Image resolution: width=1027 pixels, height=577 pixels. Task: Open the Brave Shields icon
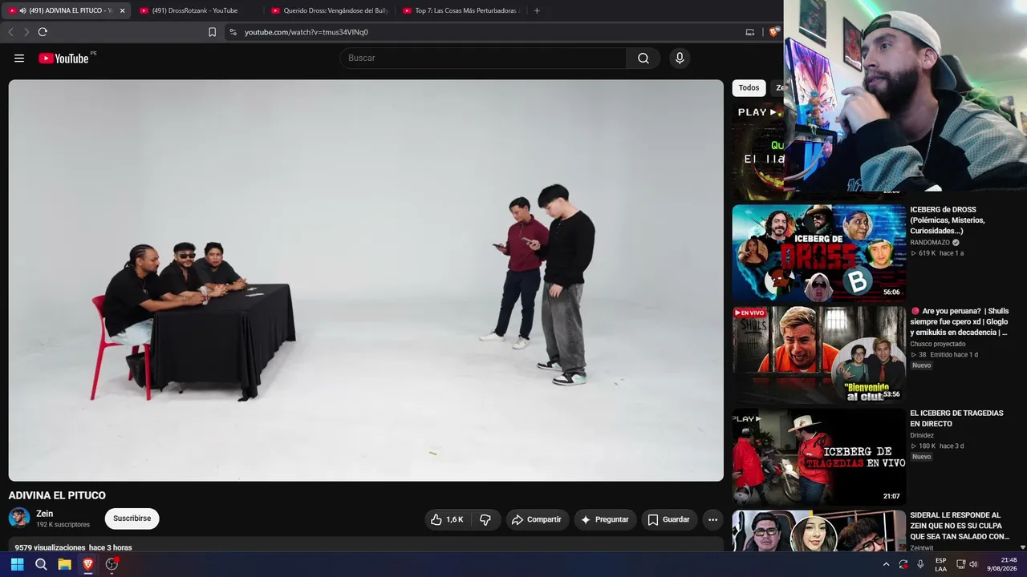(773, 32)
